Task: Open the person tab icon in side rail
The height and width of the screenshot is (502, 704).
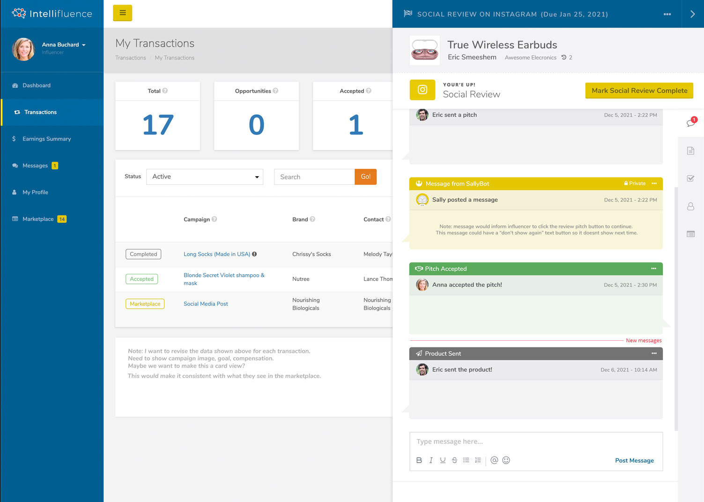Action: click(x=690, y=206)
